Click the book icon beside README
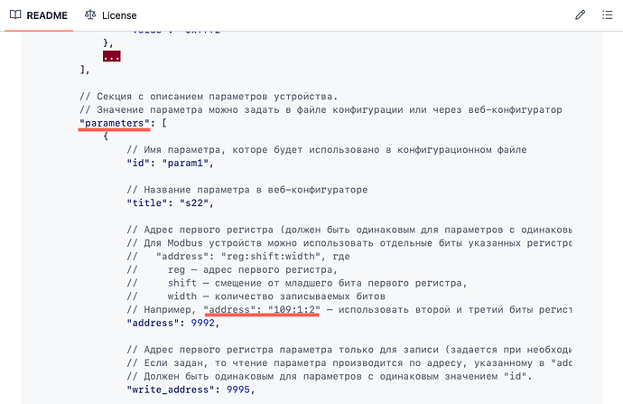Image resolution: width=623 pixels, height=404 pixels. tap(14, 15)
